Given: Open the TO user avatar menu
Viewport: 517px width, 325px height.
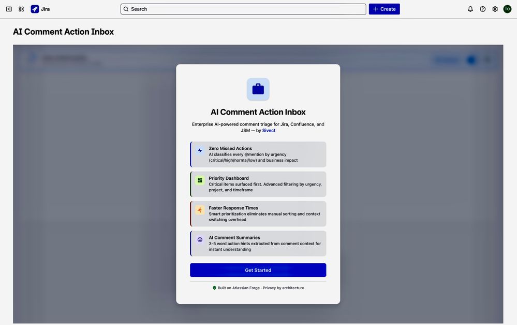Looking at the screenshot, I should [507, 9].
